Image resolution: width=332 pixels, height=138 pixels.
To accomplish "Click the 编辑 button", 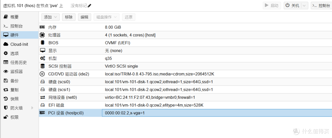I will click(x=84, y=17).
